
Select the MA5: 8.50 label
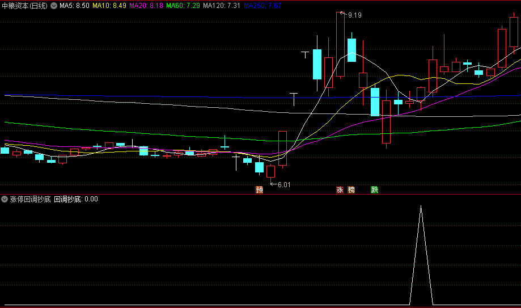(x=74, y=6)
